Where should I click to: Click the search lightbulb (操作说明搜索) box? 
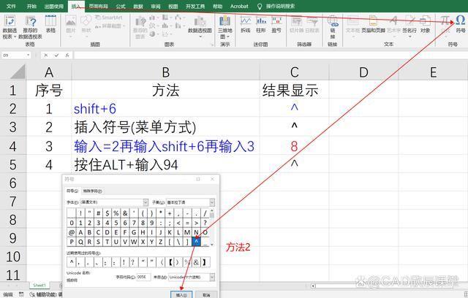[x=276, y=6]
